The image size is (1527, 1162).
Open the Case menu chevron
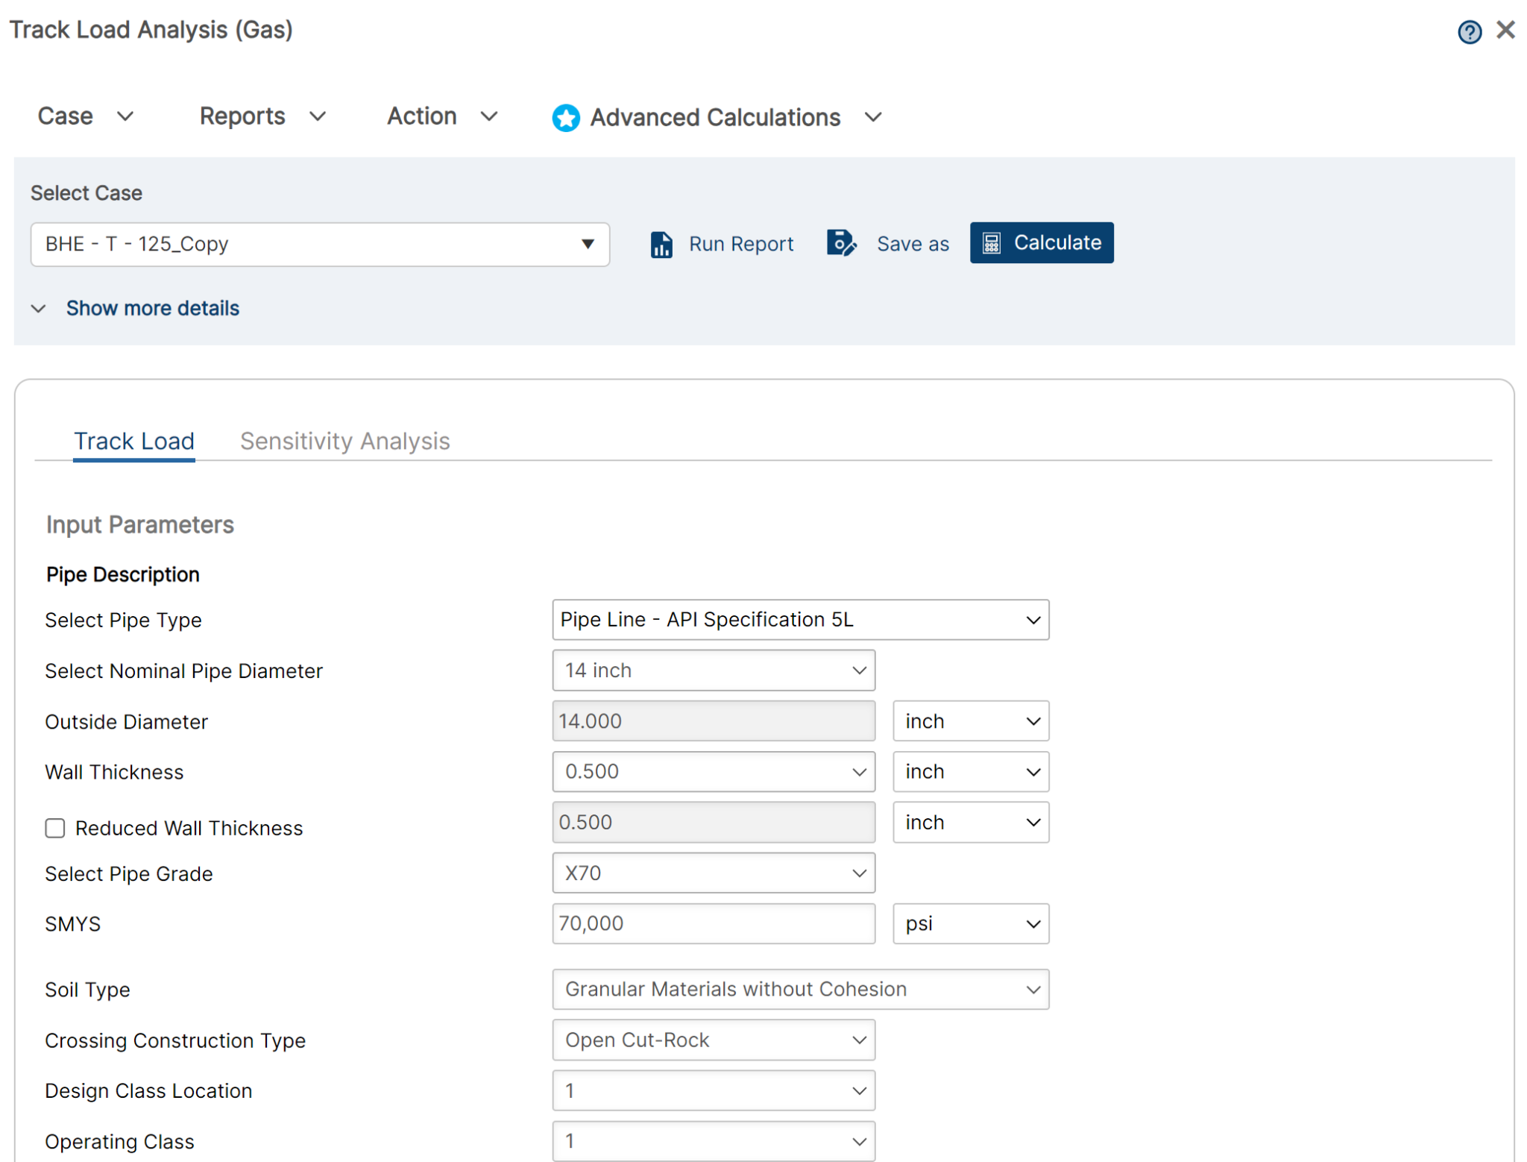[x=125, y=116]
